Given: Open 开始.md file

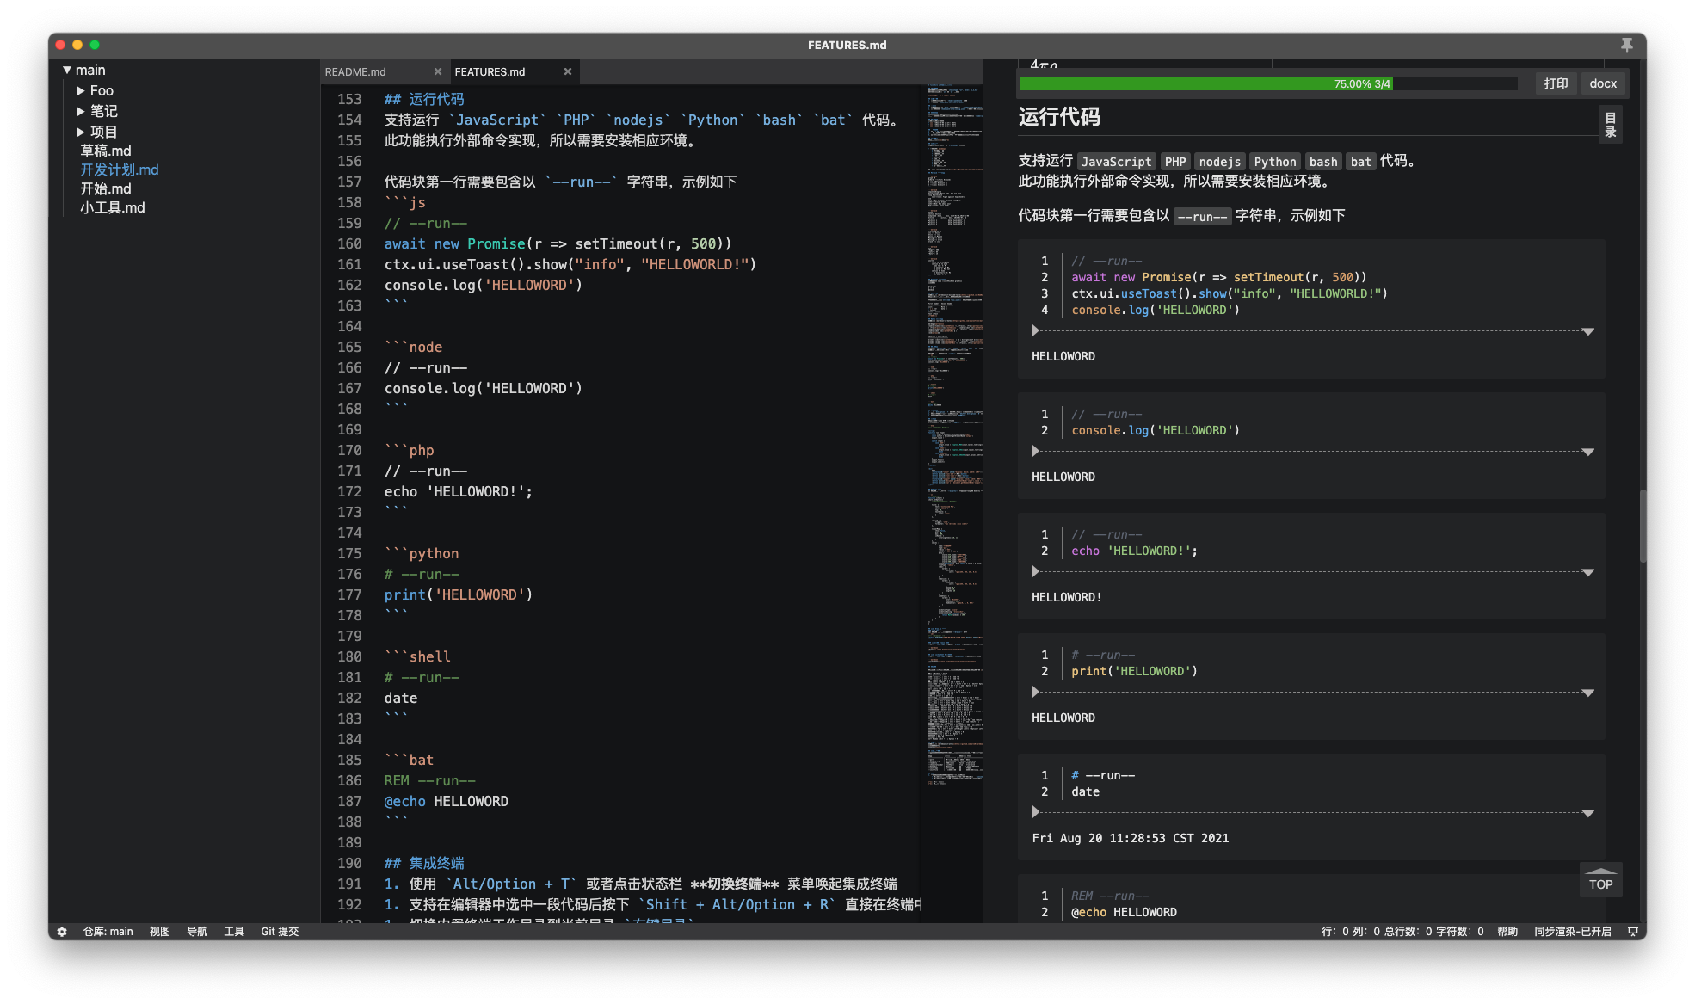Looking at the screenshot, I should [x=106, y=188].
